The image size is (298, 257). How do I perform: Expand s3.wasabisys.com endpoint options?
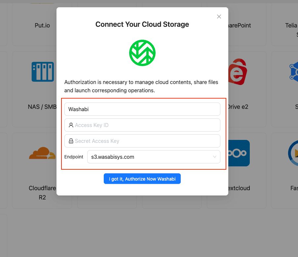[x=154, y=157]
